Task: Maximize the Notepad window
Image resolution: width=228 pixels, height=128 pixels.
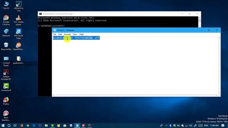Action: (x=209, y=30)
